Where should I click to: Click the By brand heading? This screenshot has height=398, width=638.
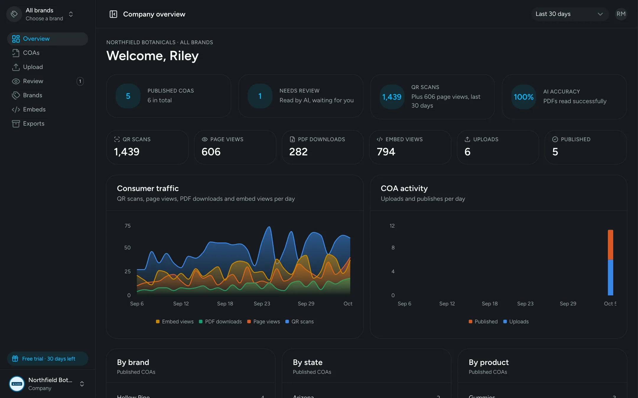(133, 362)
